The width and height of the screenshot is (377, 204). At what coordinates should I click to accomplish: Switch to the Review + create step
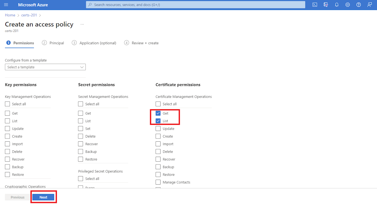coord(145,43)
